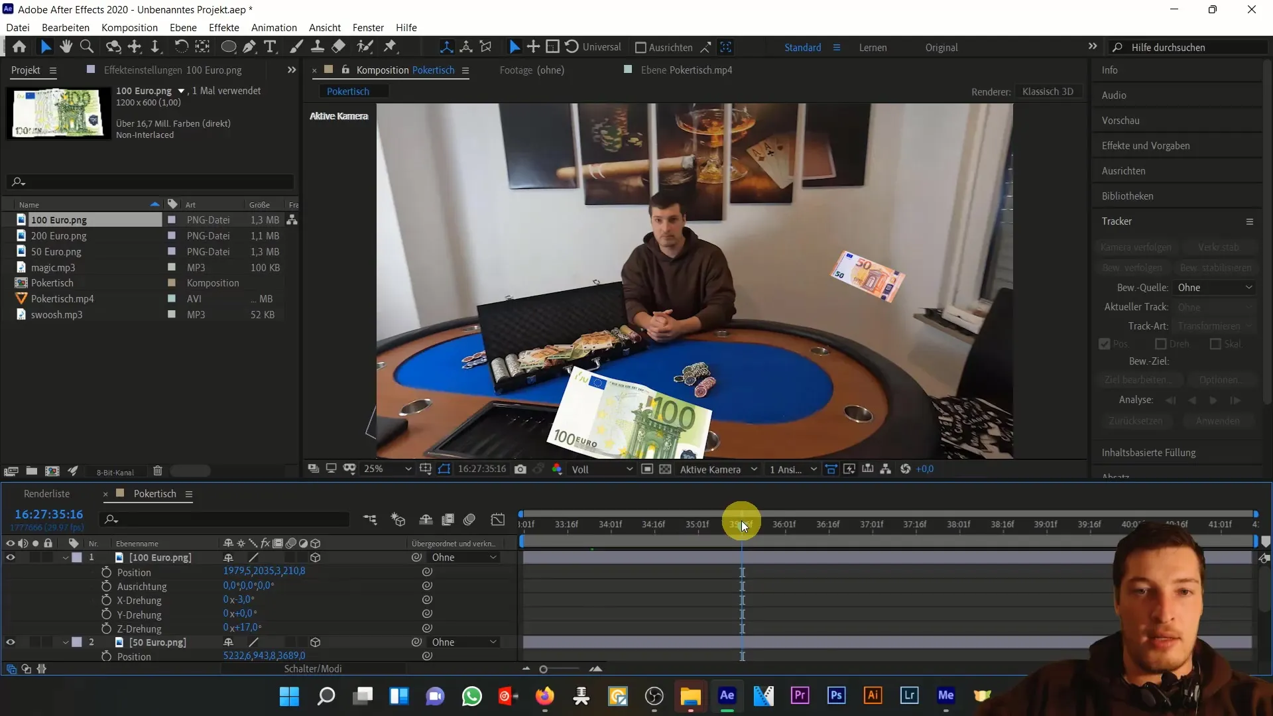The width and height of the screenshot is (1273, 716).
Task: Click label color swatch of 50 Euro.png layer
Action: coord(77,642)
